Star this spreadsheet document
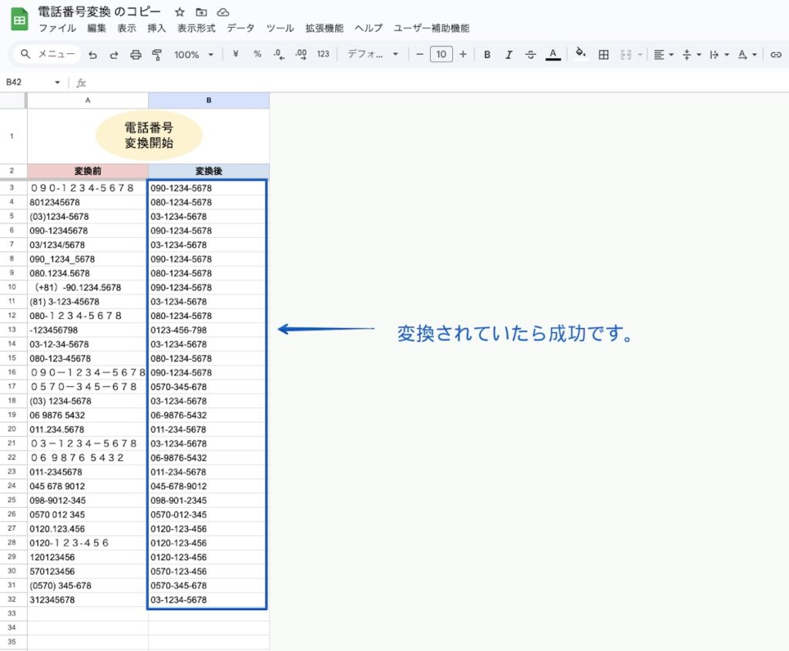789x651 pixels. (180, 12)
